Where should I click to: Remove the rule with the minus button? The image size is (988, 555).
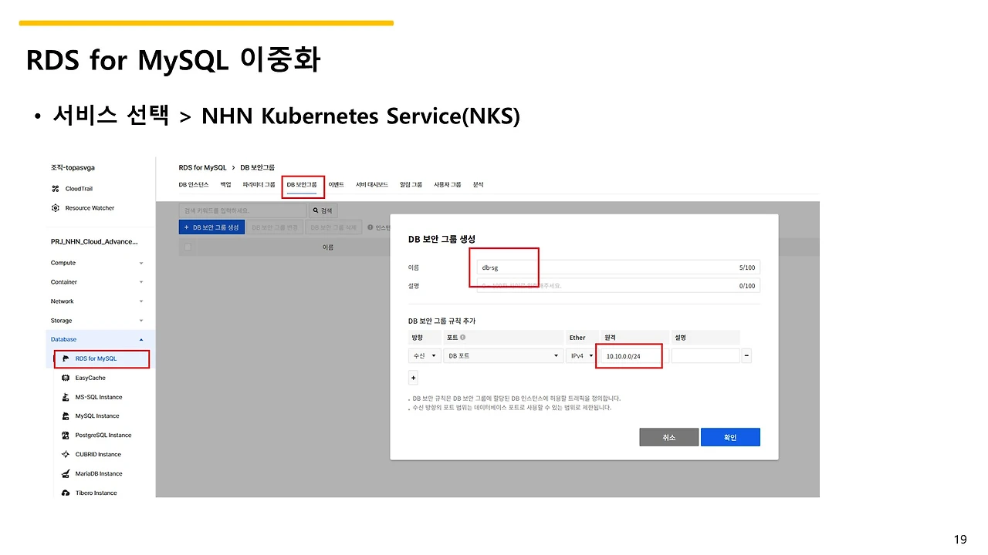coord(746,356)
